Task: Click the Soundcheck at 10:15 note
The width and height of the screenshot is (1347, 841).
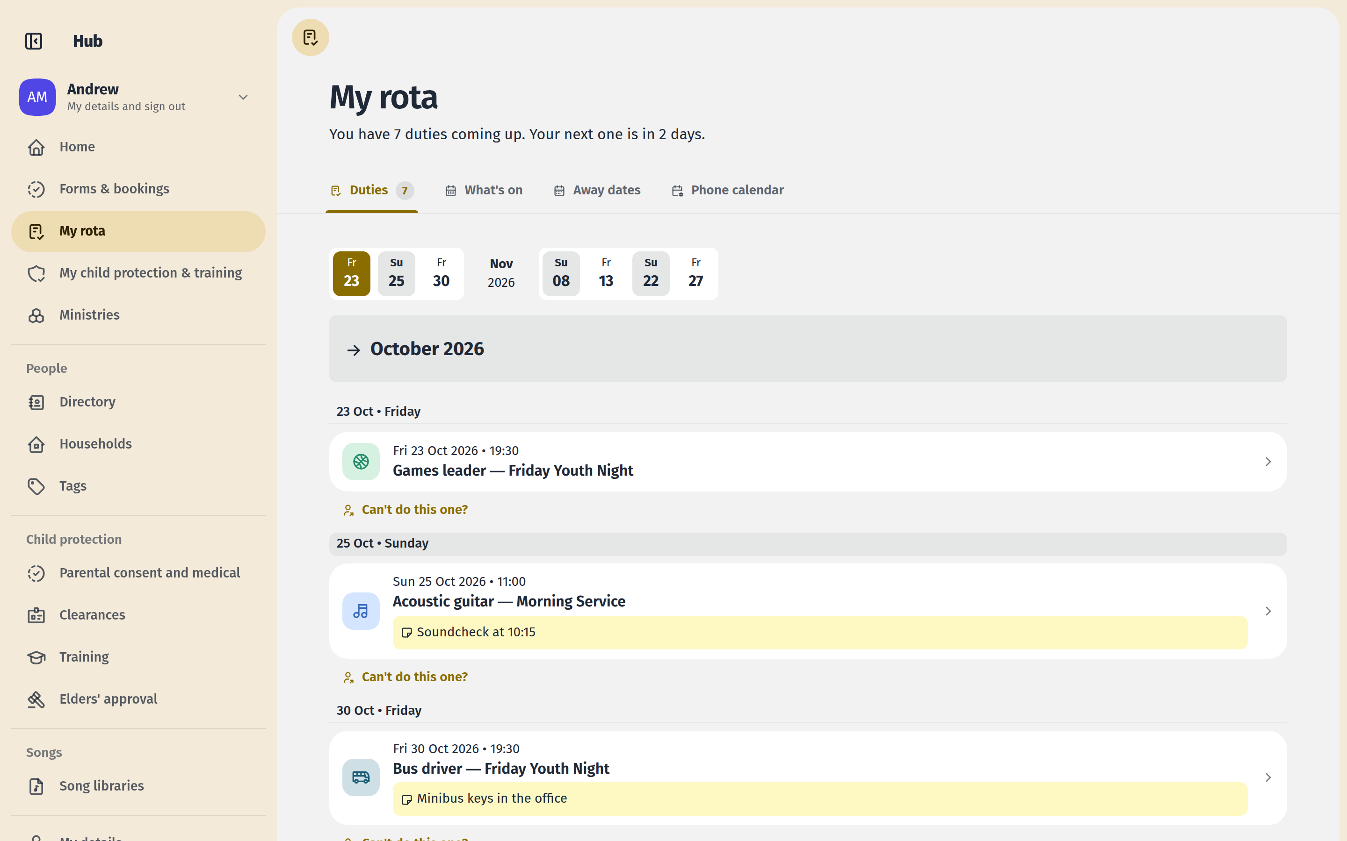Action: (820, 633)
